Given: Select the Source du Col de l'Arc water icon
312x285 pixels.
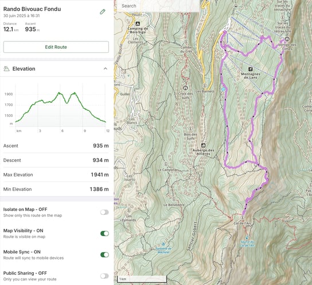Looking at the screenshot, I should 247,237.
